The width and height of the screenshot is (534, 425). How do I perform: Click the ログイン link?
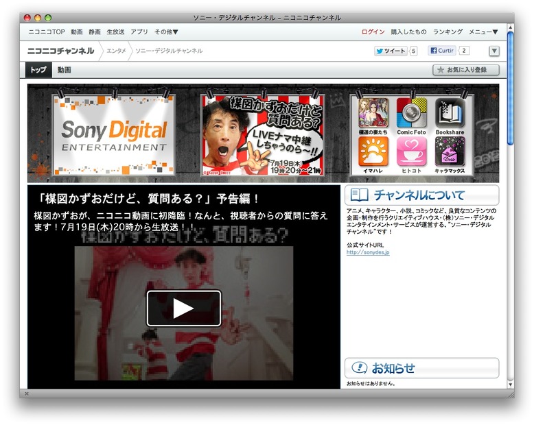(373, 32)
